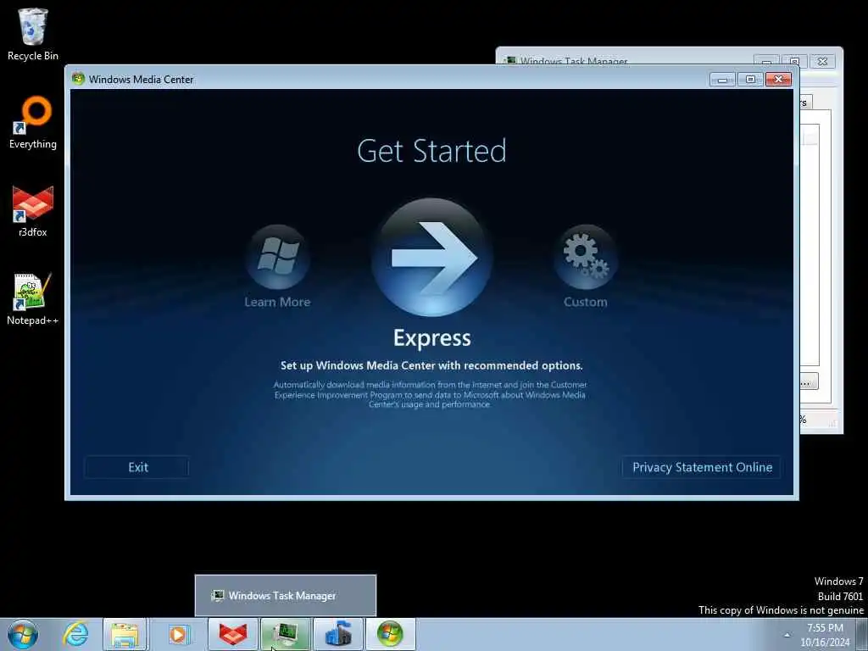The height and width of the screenshot is (651, 868).
Task: Open the taskbar clock showing 7:55 PM
Action: click(x=825, y=635)
